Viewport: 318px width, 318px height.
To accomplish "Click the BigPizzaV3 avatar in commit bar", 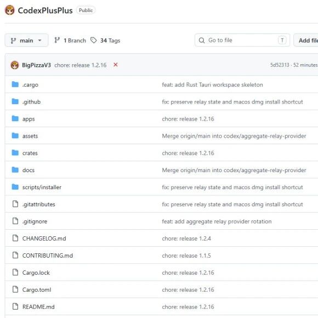I will (15, 65).
